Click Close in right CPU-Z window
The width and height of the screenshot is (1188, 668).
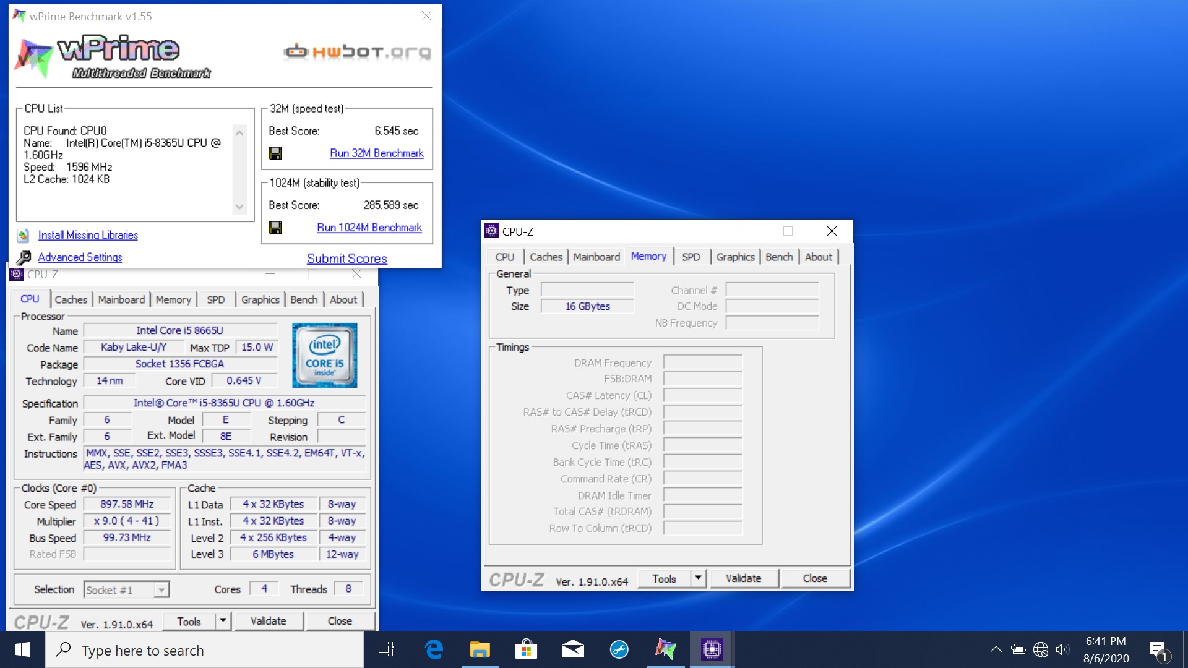tap(815, 578)
